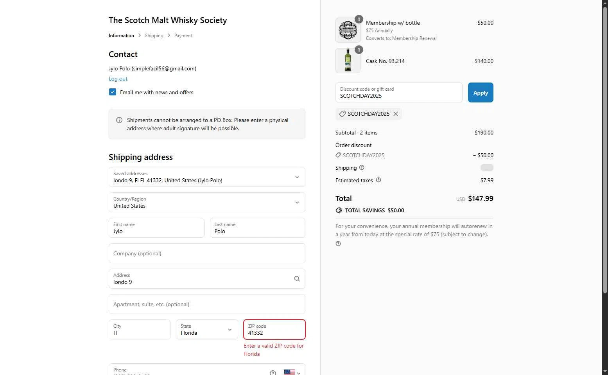Click the address search magnifier icon
608x375 pixels.
coord(297,279)
